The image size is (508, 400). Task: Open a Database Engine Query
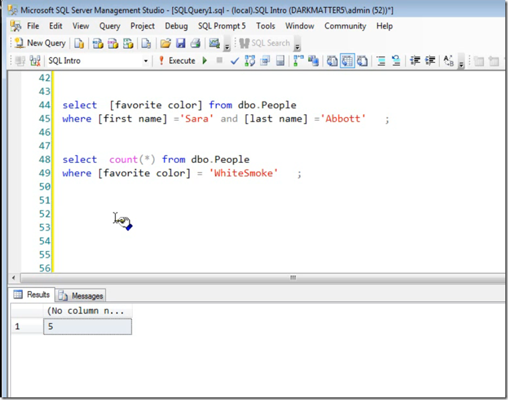(x=79, y=43)
